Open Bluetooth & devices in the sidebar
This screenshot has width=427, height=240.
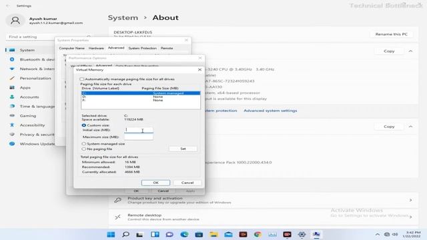[30, 59]
